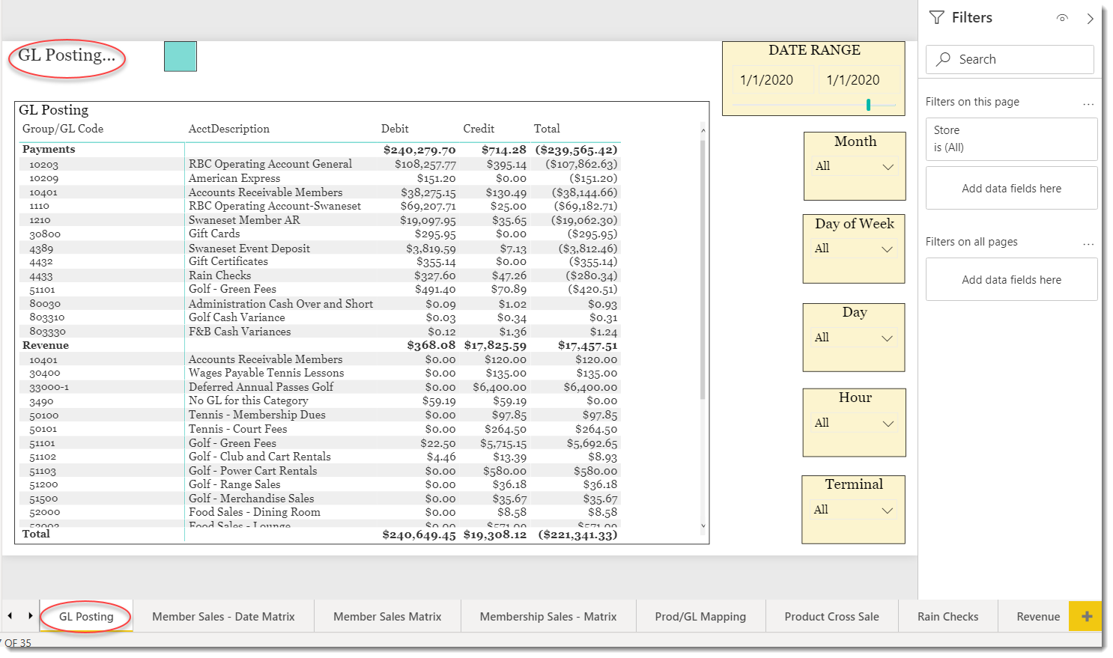Click Deferred Annual Passes Golf cell

(x=261, y=387)
